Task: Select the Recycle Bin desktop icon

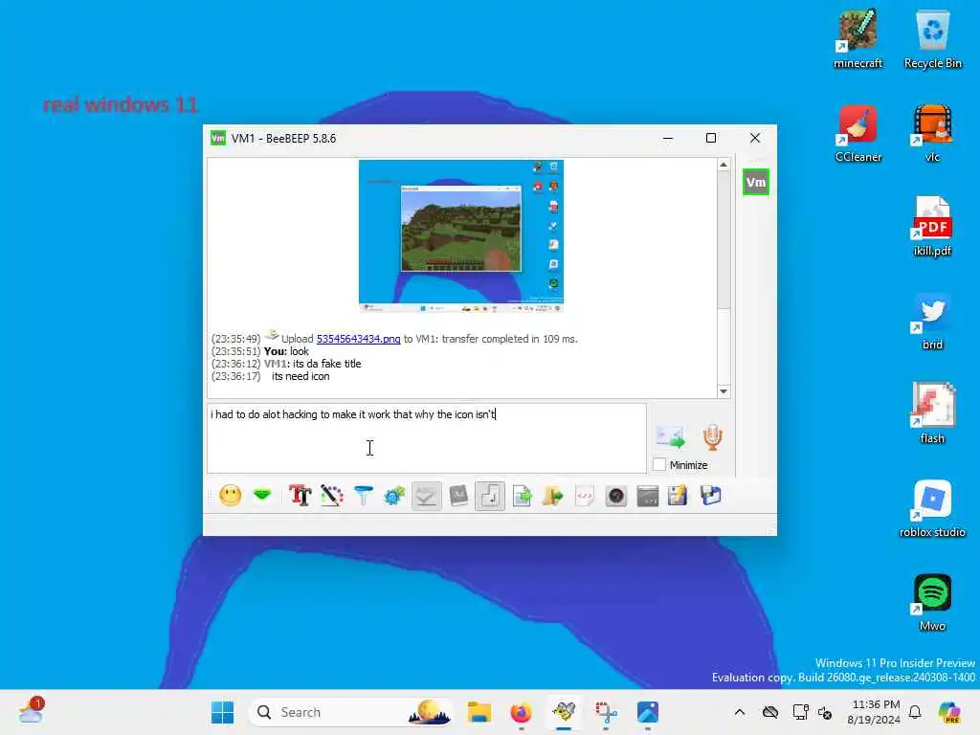Action: [x=932, y=39]
